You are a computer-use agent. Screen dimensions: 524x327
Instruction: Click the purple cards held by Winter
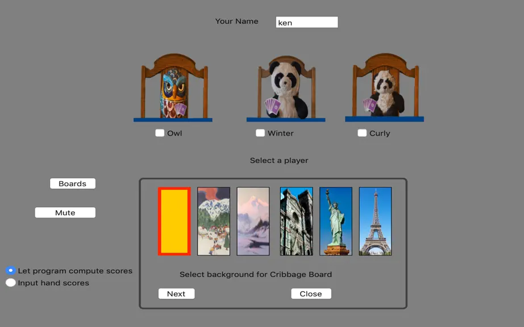273,106
